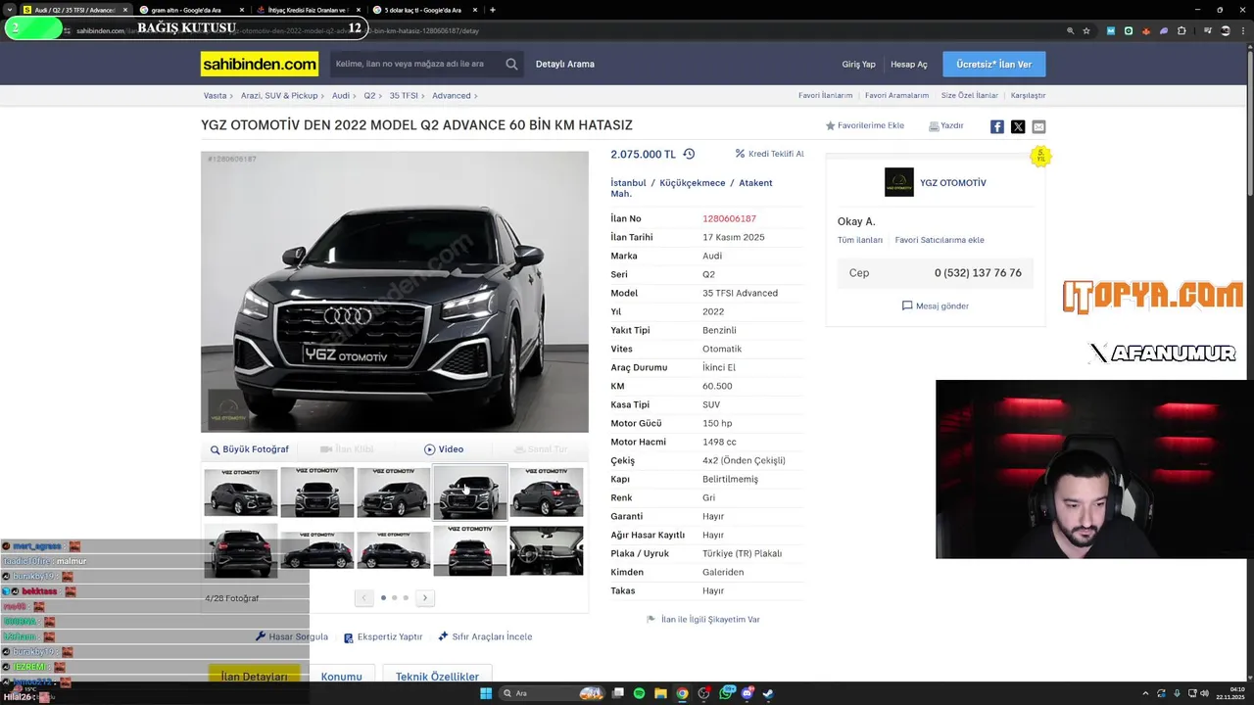Click Advanced breadcrumb
This screenshot has height=705, width=1254.
452,96
